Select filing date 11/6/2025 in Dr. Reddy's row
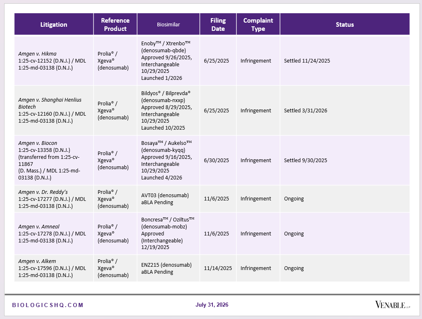Image resolution: width=422 pixels, height=319 pixels. click(x=217, y=199)
